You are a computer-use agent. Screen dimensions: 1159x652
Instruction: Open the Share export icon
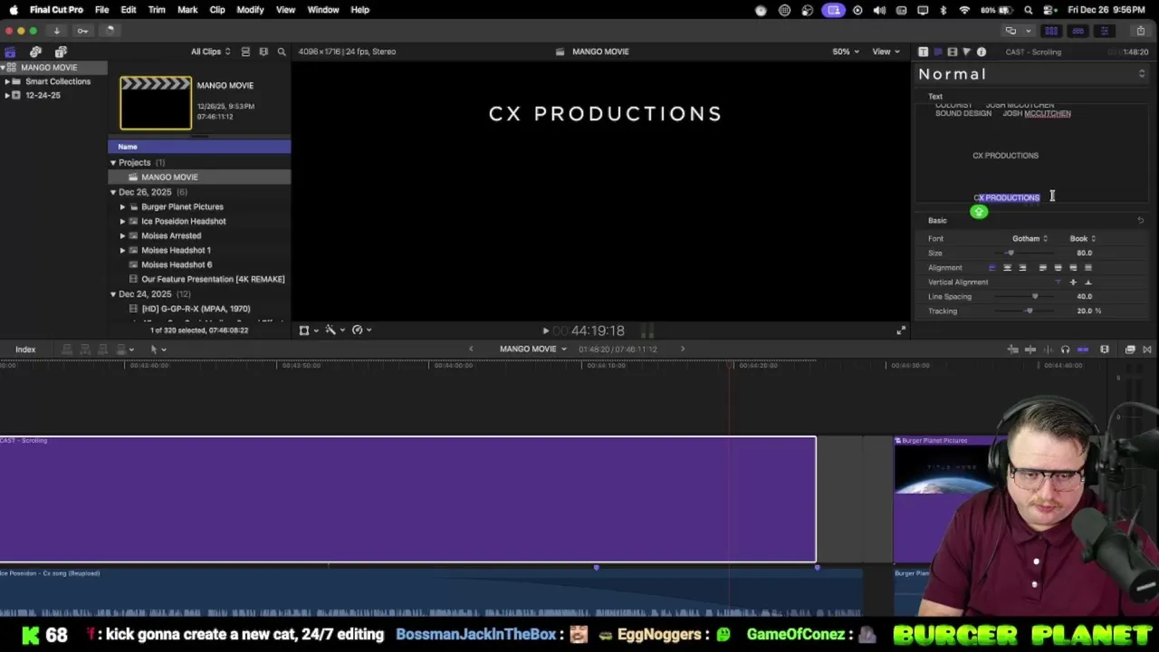pyautogui.click(x=1140, y=31)
